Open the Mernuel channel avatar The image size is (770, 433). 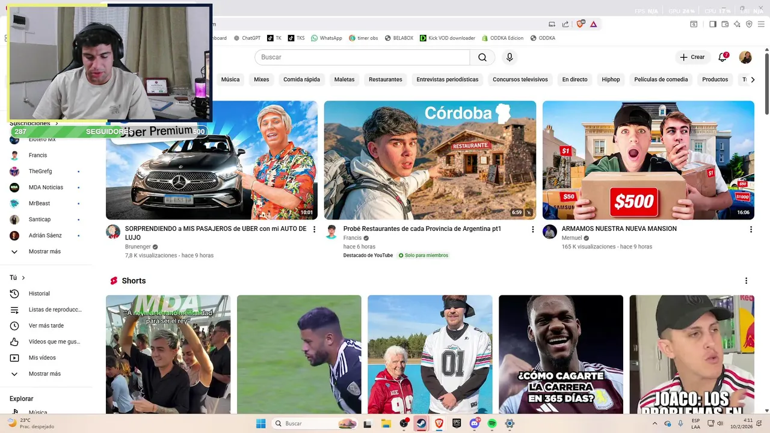coord(550,232)
